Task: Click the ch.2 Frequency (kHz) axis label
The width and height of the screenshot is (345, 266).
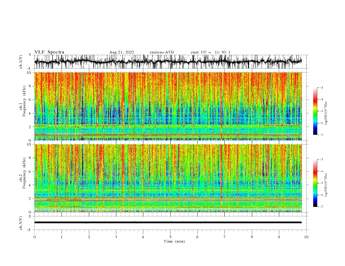Action: coord(23,173)
